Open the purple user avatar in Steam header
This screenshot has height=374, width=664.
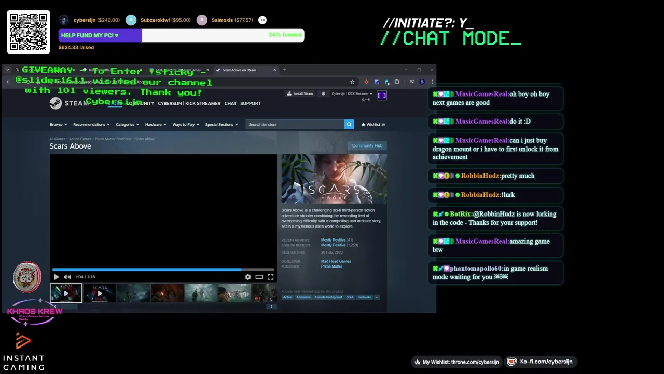(x=382, y=95)
